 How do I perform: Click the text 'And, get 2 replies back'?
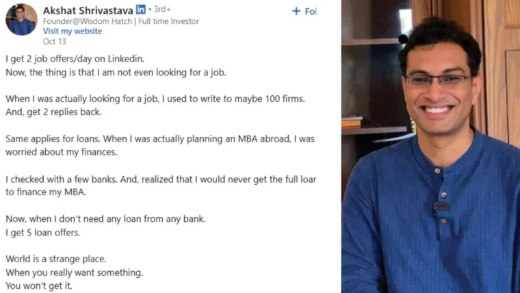coord(53,112)
